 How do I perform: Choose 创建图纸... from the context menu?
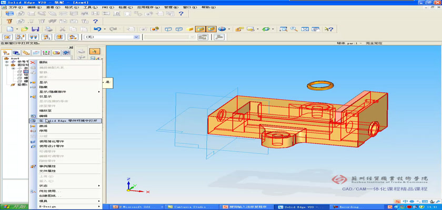click(66, 196)
